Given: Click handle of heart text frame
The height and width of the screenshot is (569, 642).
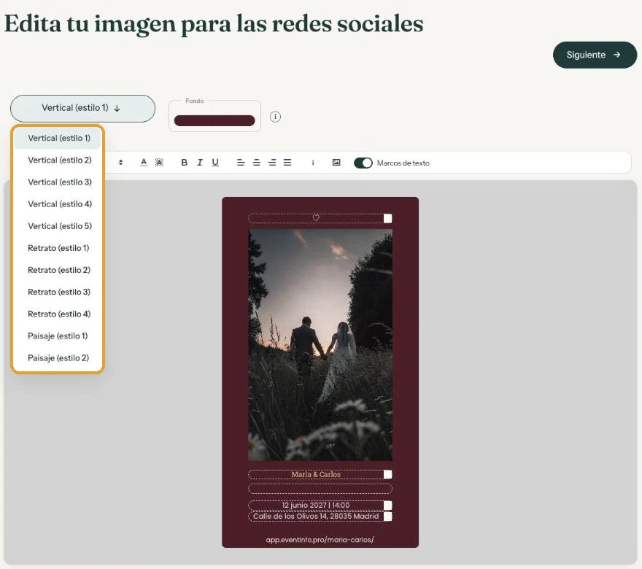Looking at the screenshot, I should (387, 219).
